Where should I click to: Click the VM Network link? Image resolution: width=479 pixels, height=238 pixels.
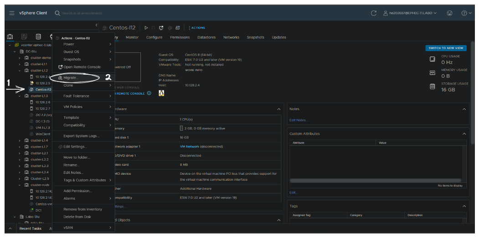pyautogui.click(x=190, y=147)
